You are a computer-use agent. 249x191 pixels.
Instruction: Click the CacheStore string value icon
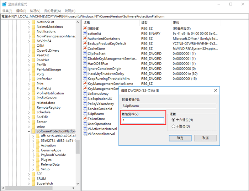[85, 48]
